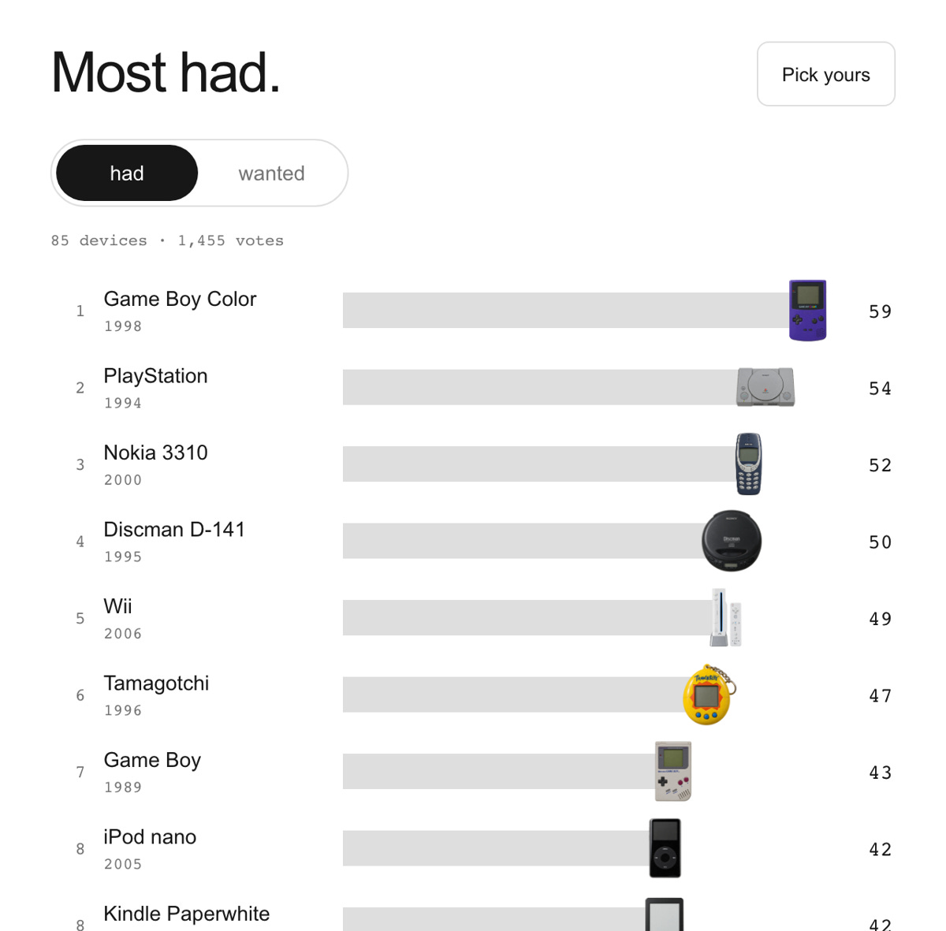Click the original Game Boy icon

click(673, 771)
